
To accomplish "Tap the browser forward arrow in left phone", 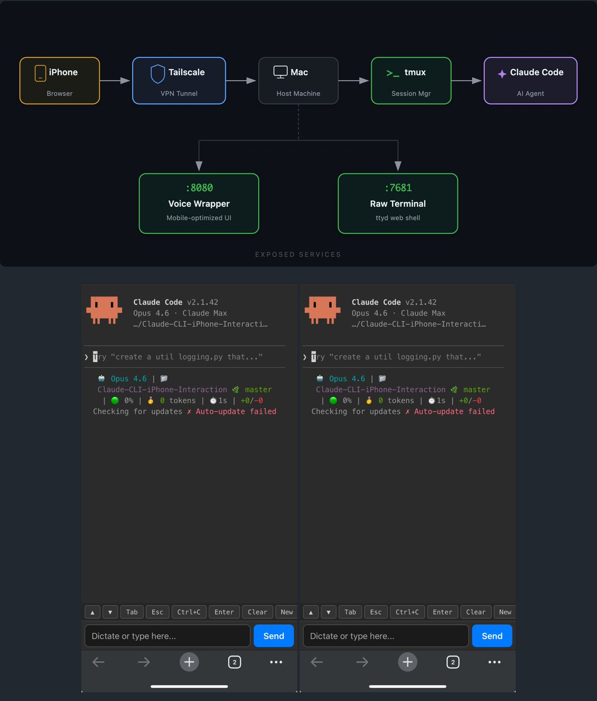I will [144, 662].
